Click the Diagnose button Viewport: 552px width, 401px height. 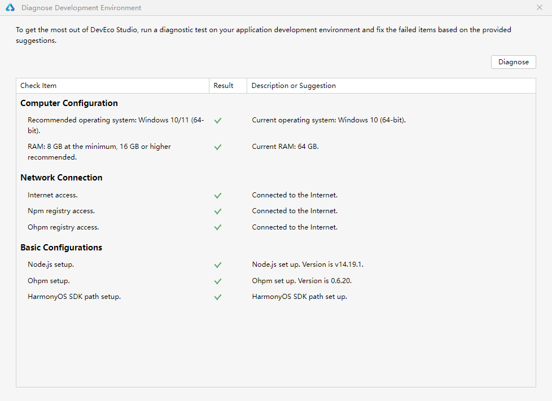(x=513, y=62)
